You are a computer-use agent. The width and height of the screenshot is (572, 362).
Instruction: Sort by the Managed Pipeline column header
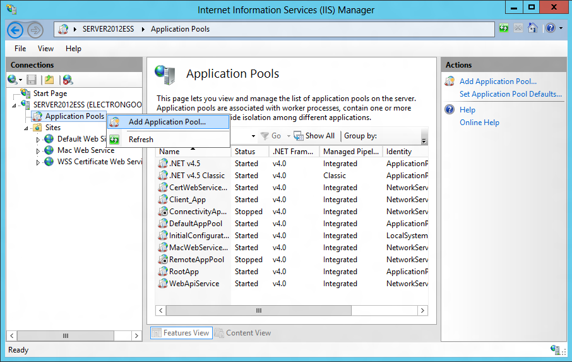(x=351, y=152)
